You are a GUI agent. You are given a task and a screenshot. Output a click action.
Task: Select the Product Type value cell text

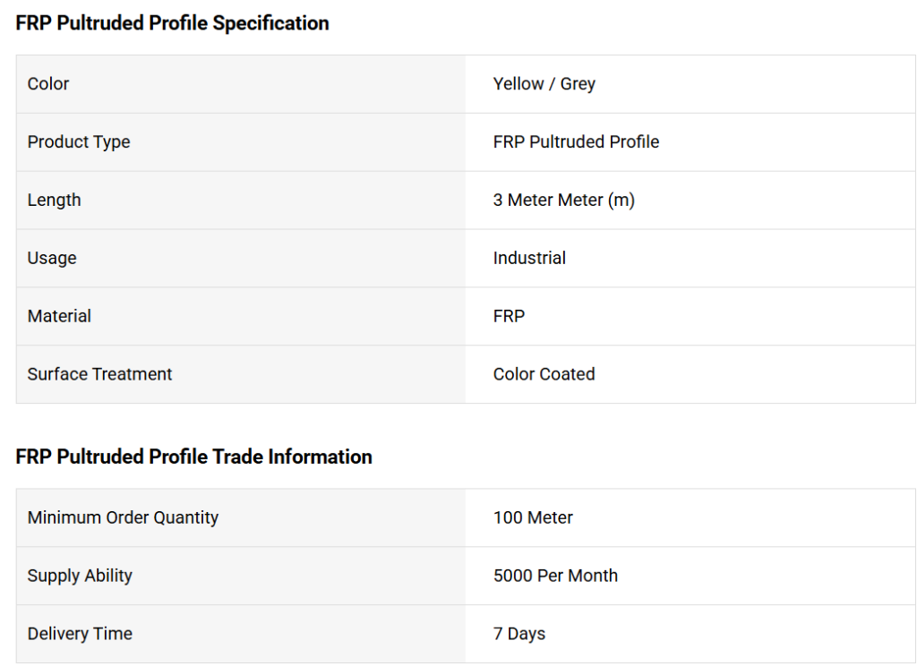[x=576, y=142]
